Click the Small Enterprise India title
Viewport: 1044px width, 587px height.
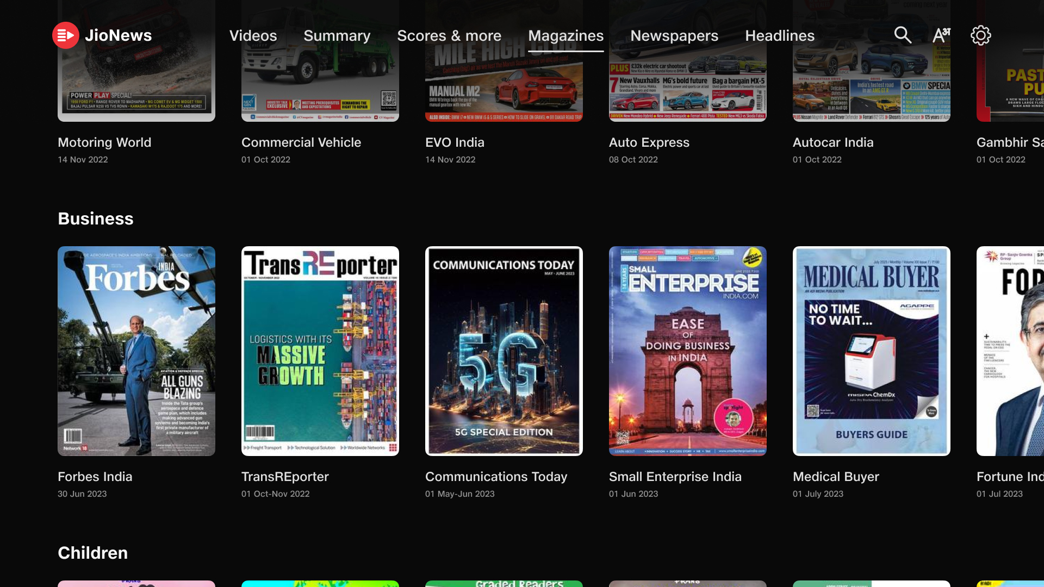(x=675, y=477)
